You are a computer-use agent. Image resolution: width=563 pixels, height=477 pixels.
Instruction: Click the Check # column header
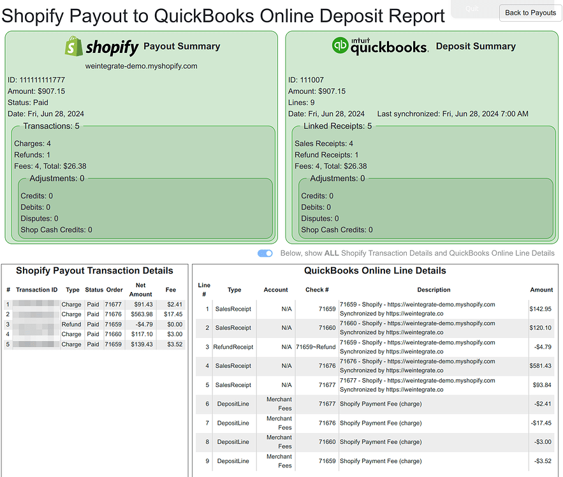317,290
